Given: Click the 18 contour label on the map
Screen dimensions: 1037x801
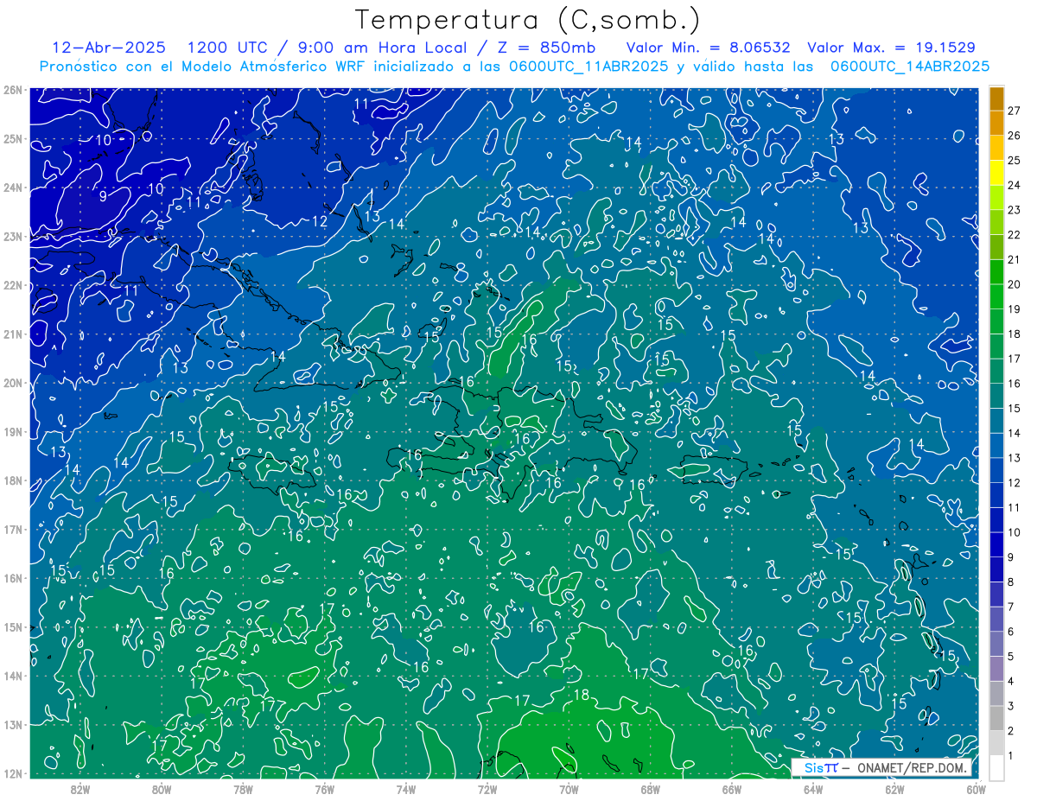Looking at the screenshot, I should [x=582, y=695].
